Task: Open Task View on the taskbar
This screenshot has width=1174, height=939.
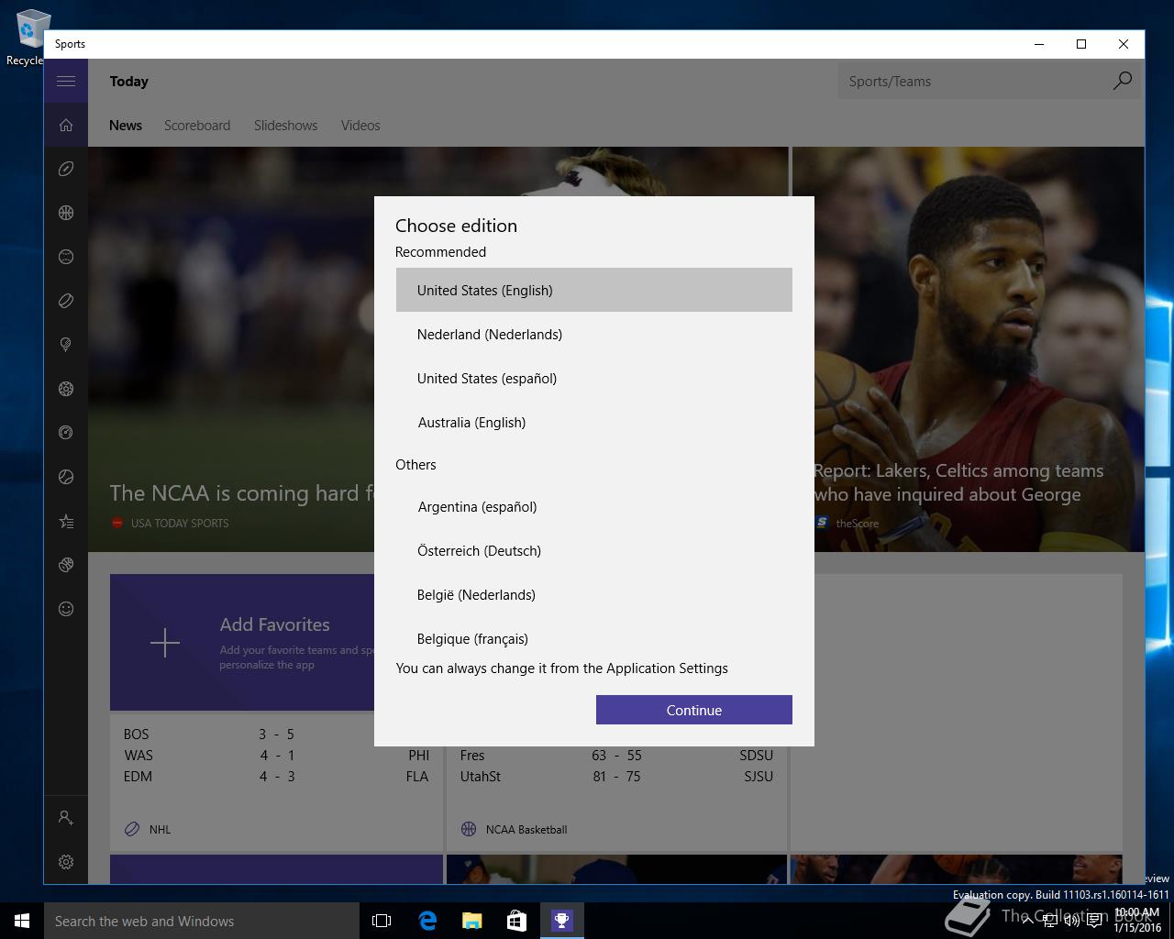Action: 382,921
